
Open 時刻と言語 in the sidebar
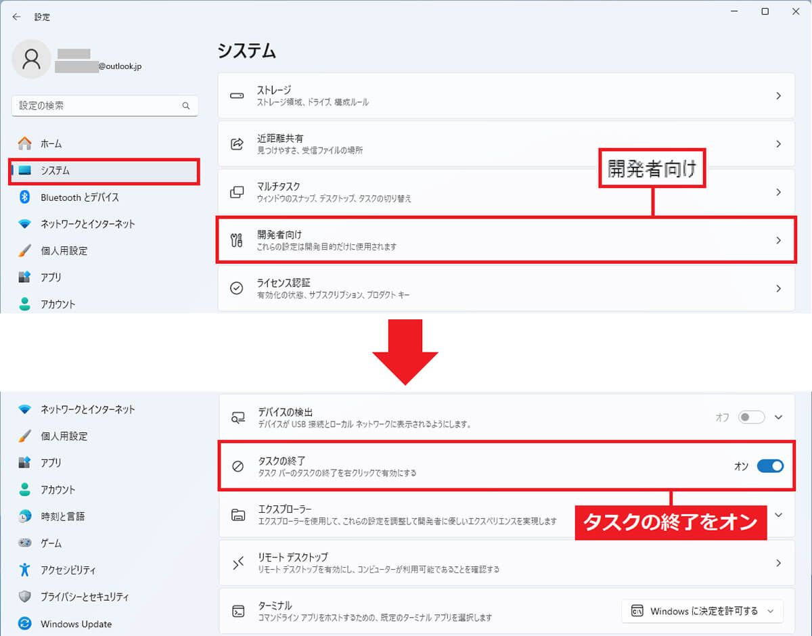tap(105, 516)
